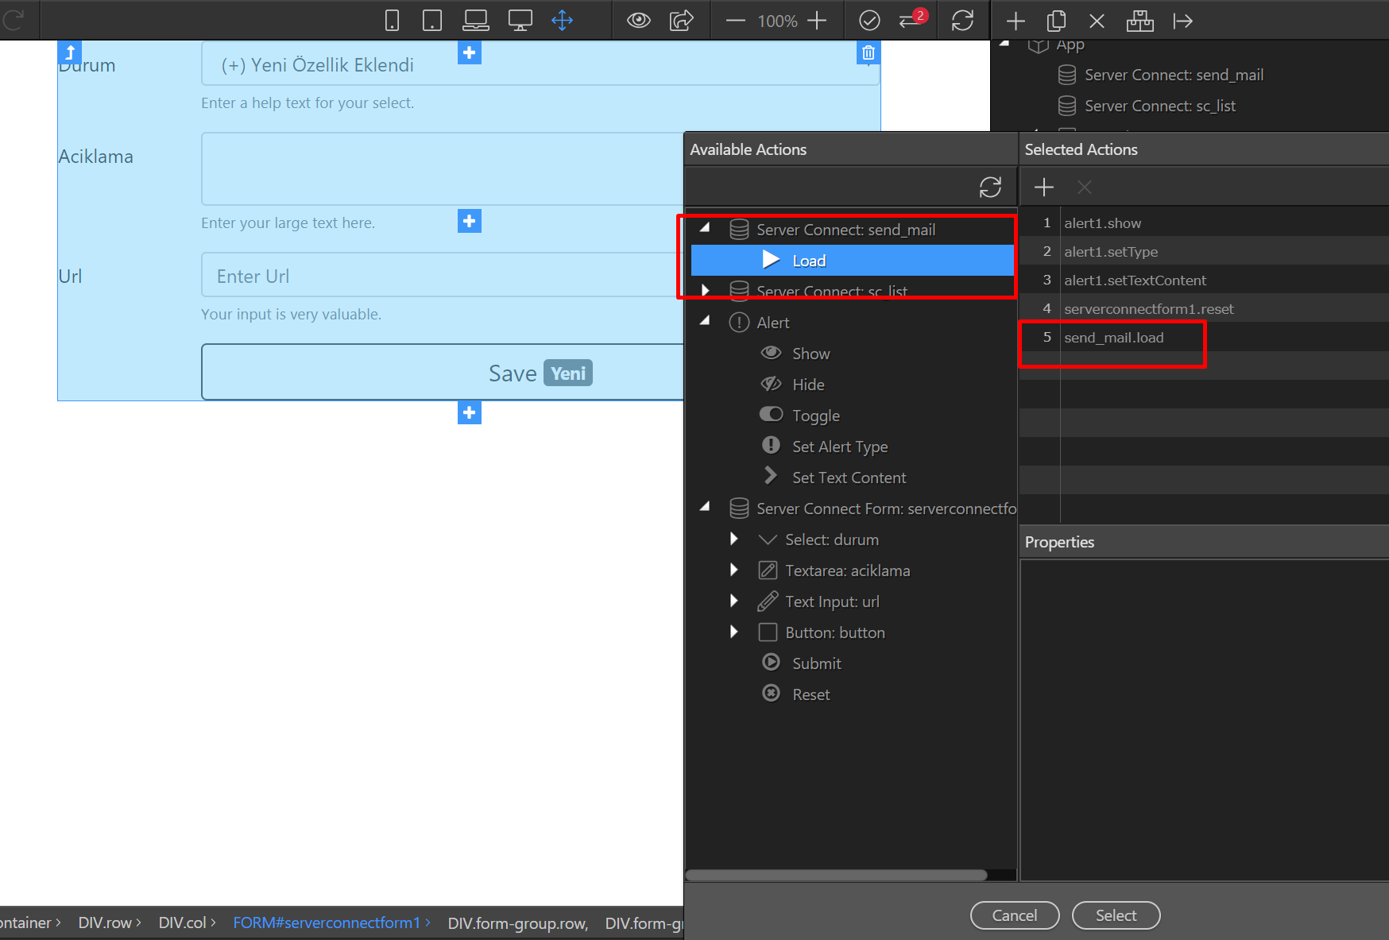Click into the Enter Url input field
This screenshot has height=940, width=1389.
[443, 276]
